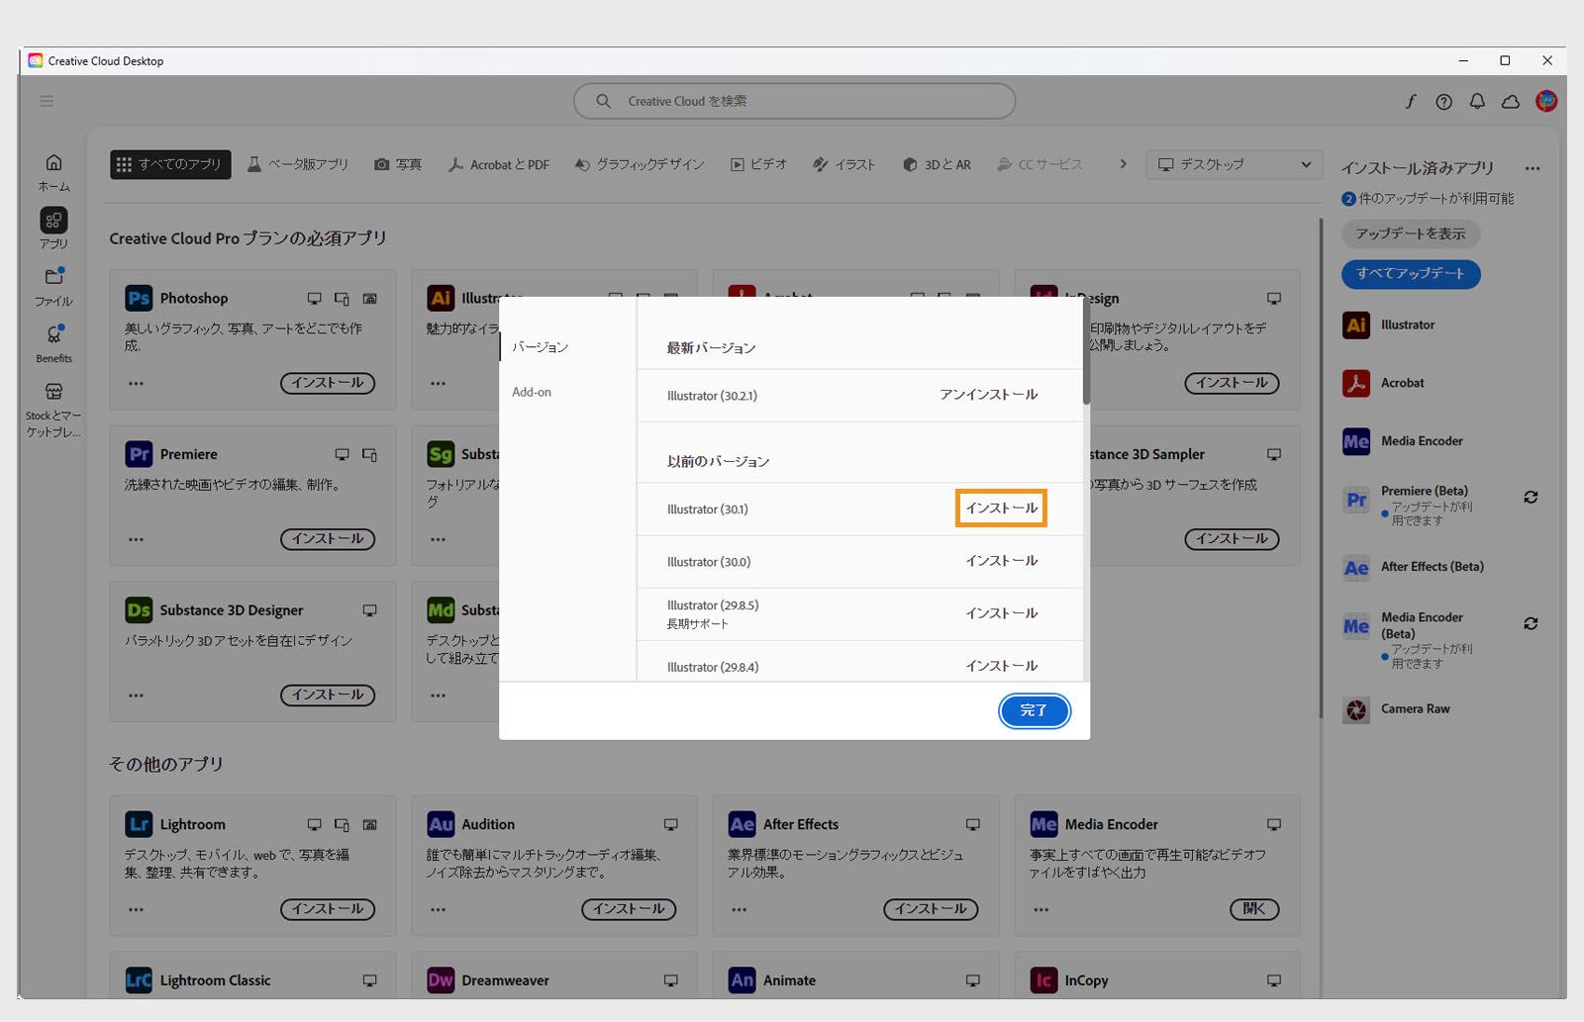This screenshot has height=1022, width=1584.
Task: Open Adobe Fonts via the ƒ icon
Action: tap(1410, 101)
